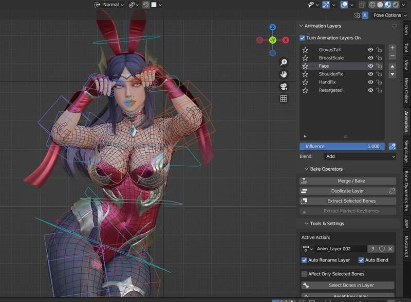
Task: Browse action dropdown next to Anim_Layer.002
Action: click(x=308, y=249)
